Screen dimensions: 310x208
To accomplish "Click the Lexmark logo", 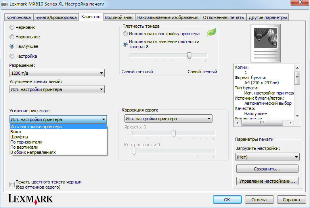I will coord(31,199).
